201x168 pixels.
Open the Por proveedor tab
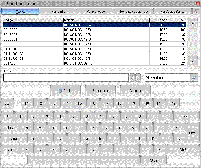[96, 12]
